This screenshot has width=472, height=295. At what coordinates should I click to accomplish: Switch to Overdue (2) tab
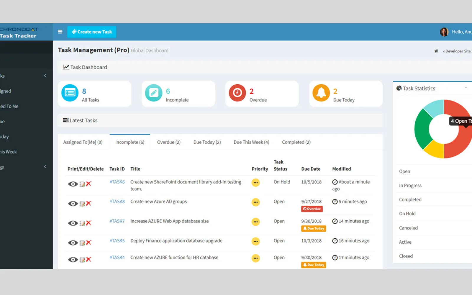click(169, 142)
